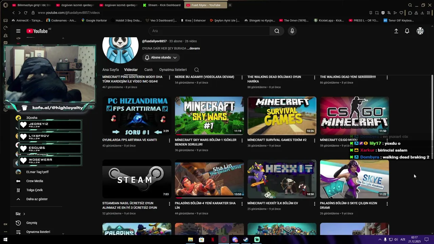
Task: Open Steam from the taskbar
Action: 246,240
